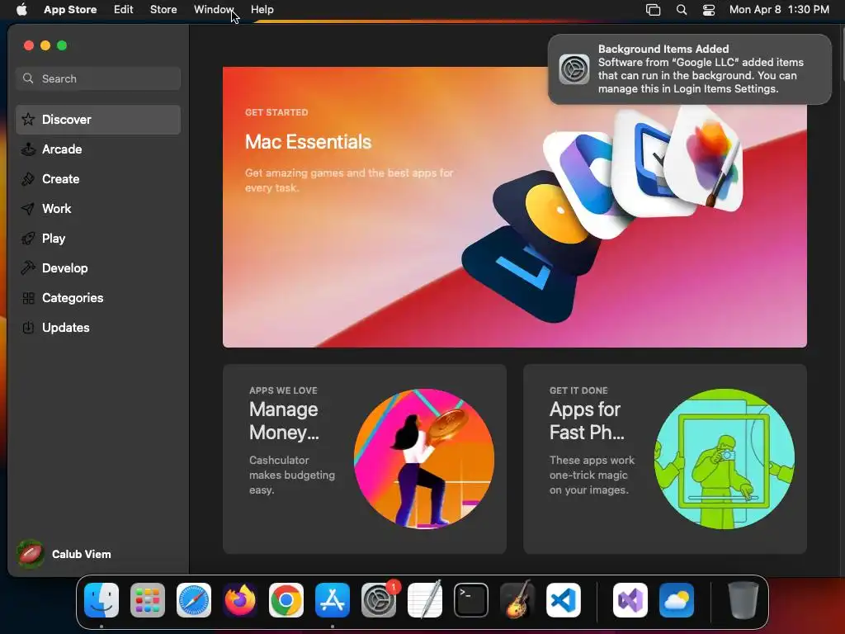Open Spotlight search in menu bar
The image size is (845, 634).
(682, 10)
